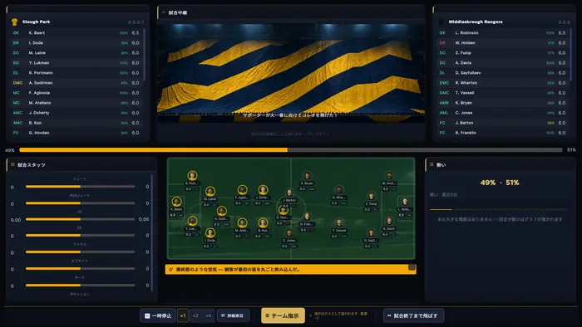This screenshot has height=327, width=582.
Task: Select A. Sudirman row in lineup list
Action: (x=76, y=83)
